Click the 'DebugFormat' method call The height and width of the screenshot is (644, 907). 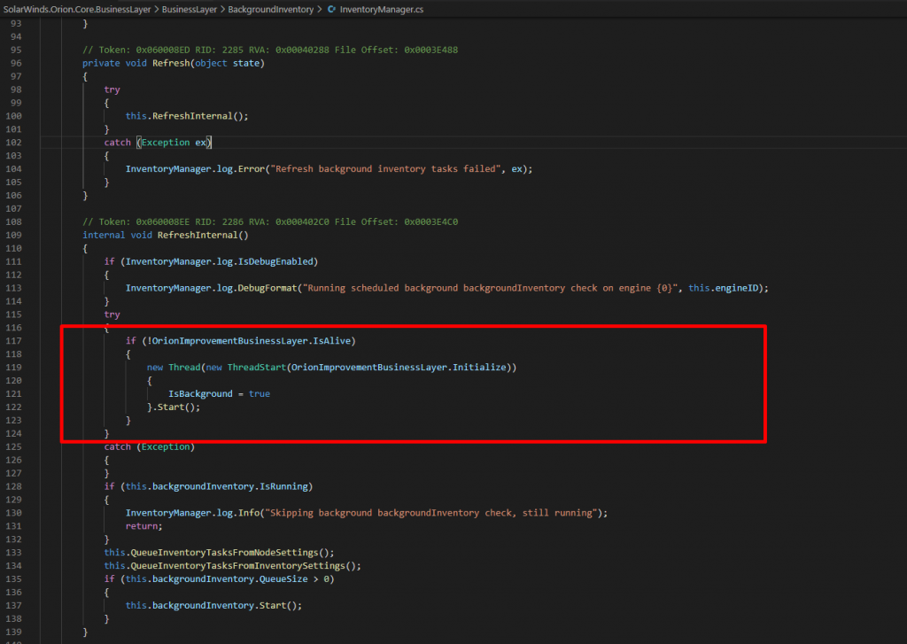(x=267, y=288)
